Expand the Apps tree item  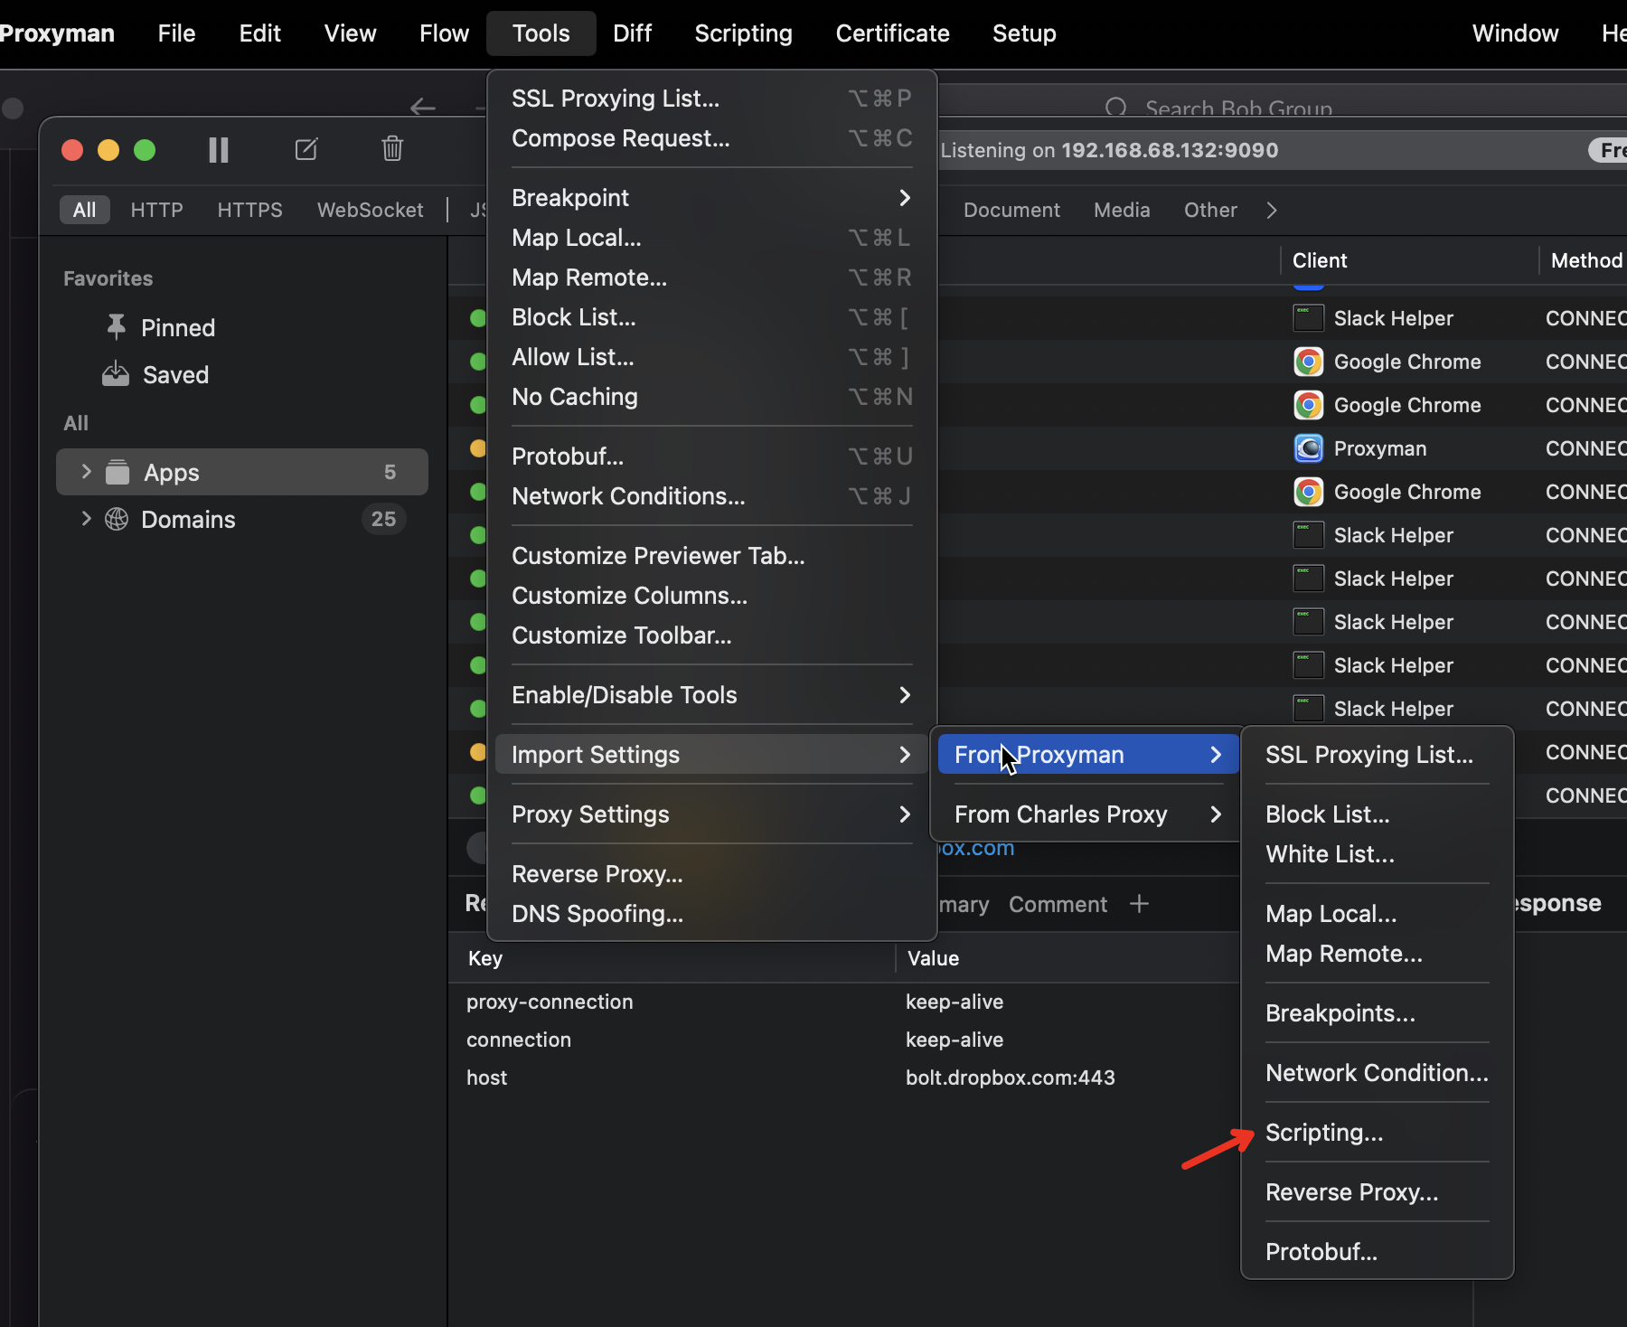pyautogui.click(x=86, y=471)
